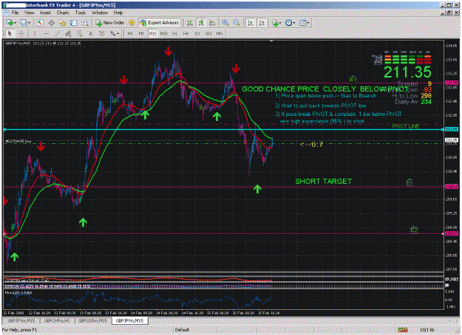Click the Default profile in status bar
462x335 pixels.
[182, 330]
